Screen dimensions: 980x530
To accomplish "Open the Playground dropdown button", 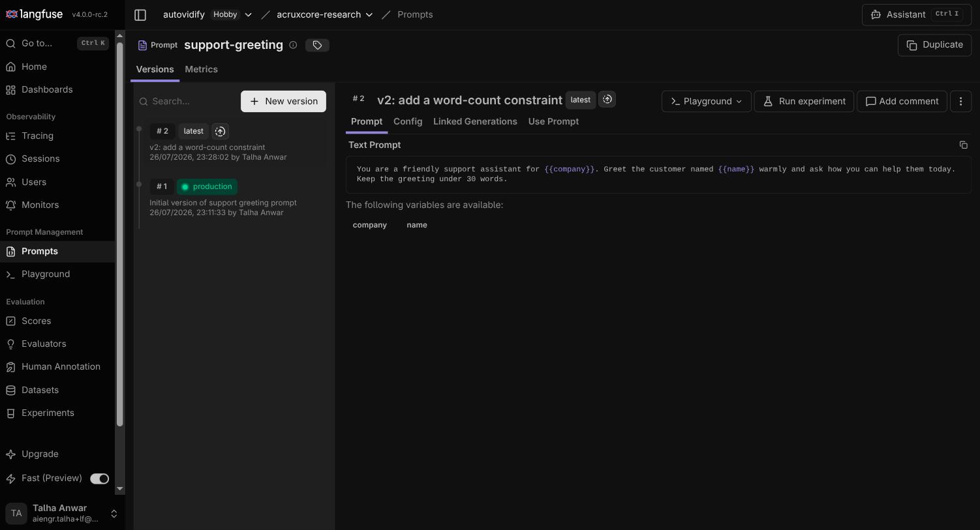I will (x=707, y=101).
